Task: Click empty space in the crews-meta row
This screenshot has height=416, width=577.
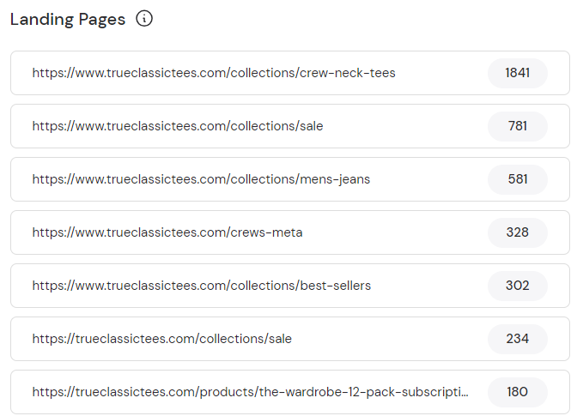Action: (395, 232)
